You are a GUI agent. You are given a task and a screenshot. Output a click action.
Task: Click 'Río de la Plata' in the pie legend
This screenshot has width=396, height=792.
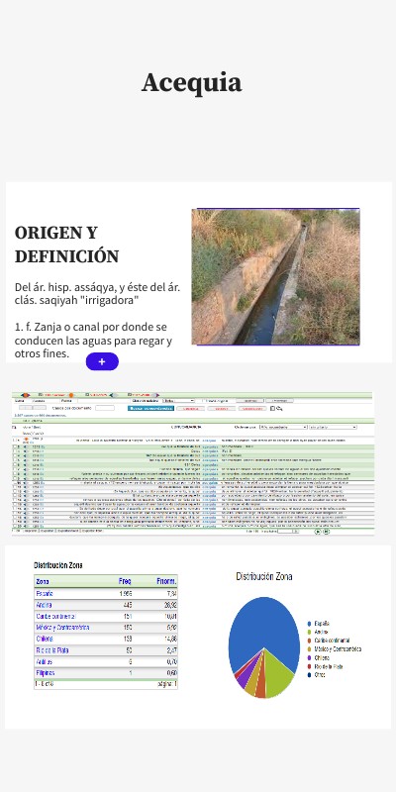[x=329, y=666]
